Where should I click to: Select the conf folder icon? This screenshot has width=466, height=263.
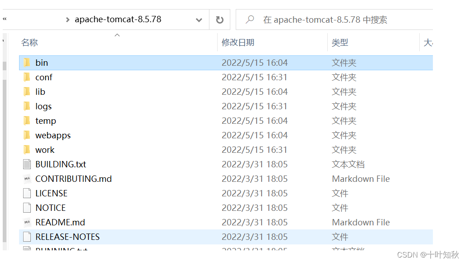click(27, 77)
